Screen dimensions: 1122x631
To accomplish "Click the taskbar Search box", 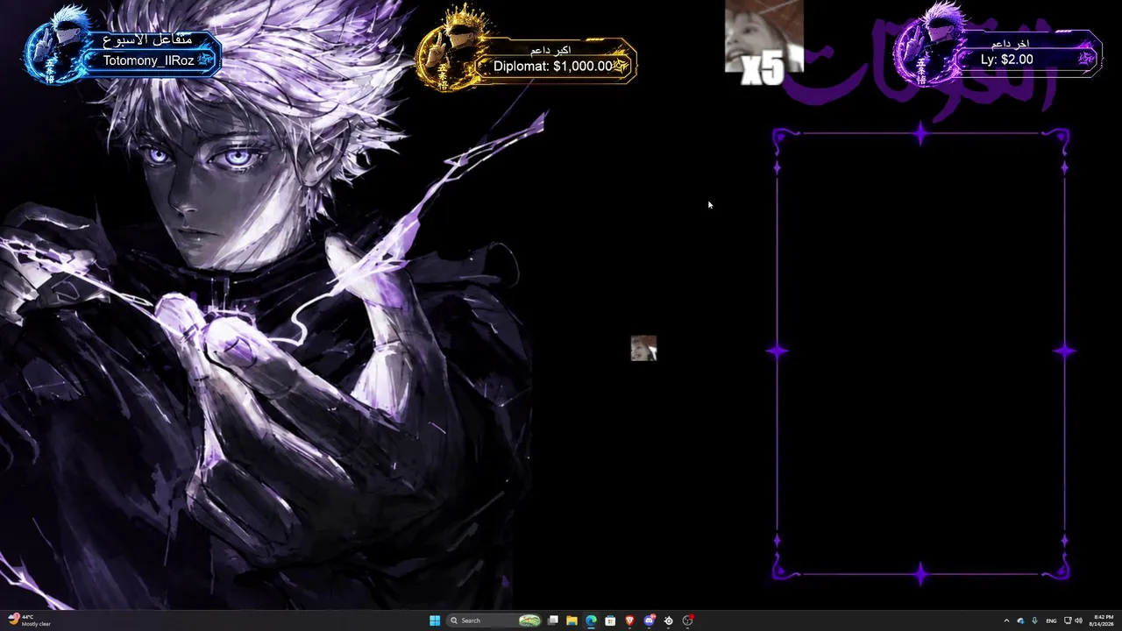I will click(x=494, y=620).
